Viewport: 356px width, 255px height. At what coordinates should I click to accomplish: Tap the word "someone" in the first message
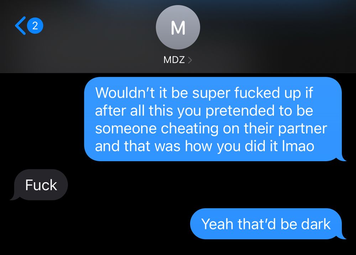126,129
